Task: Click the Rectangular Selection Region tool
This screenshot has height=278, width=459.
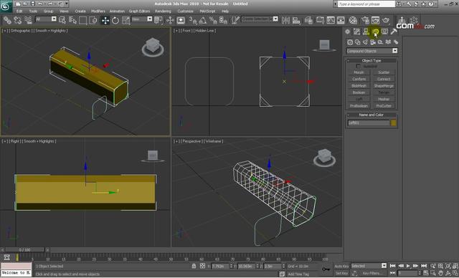Action: click(x=83, y=20)
